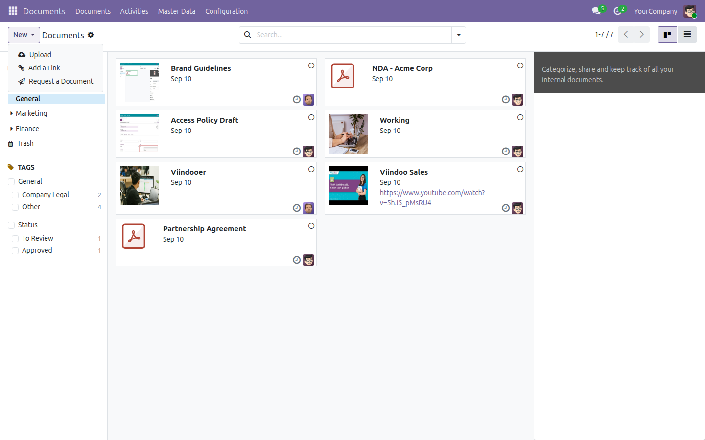Click the gear icon beside Documents title
Image resolution: width=705 pixels, height=440 pixels.
tap(91, 35)
